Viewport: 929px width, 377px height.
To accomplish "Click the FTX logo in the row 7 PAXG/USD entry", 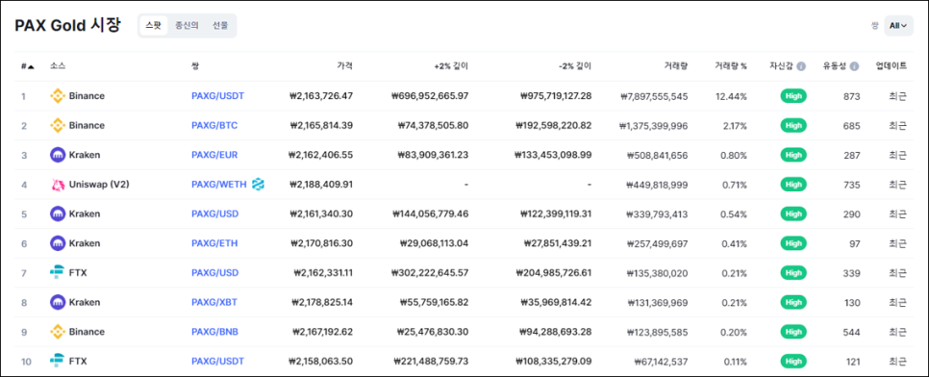I will pos(58,273).
